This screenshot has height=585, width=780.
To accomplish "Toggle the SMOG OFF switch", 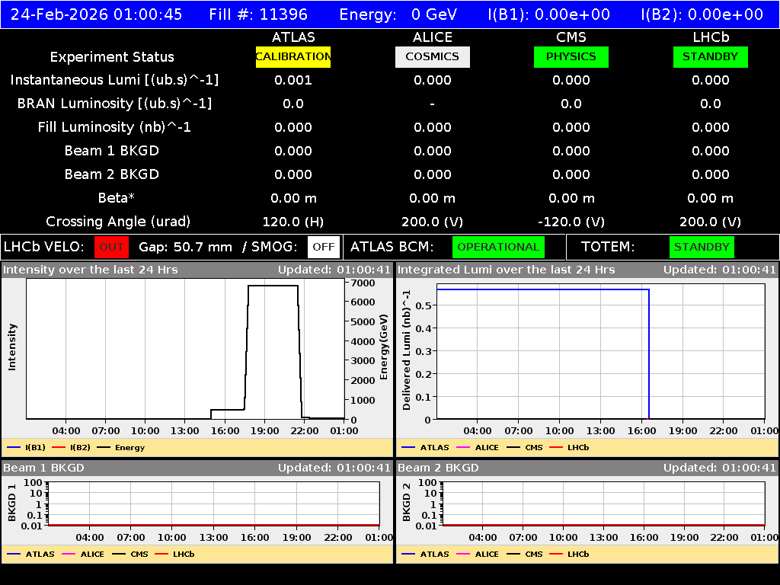I will (324, 247).
